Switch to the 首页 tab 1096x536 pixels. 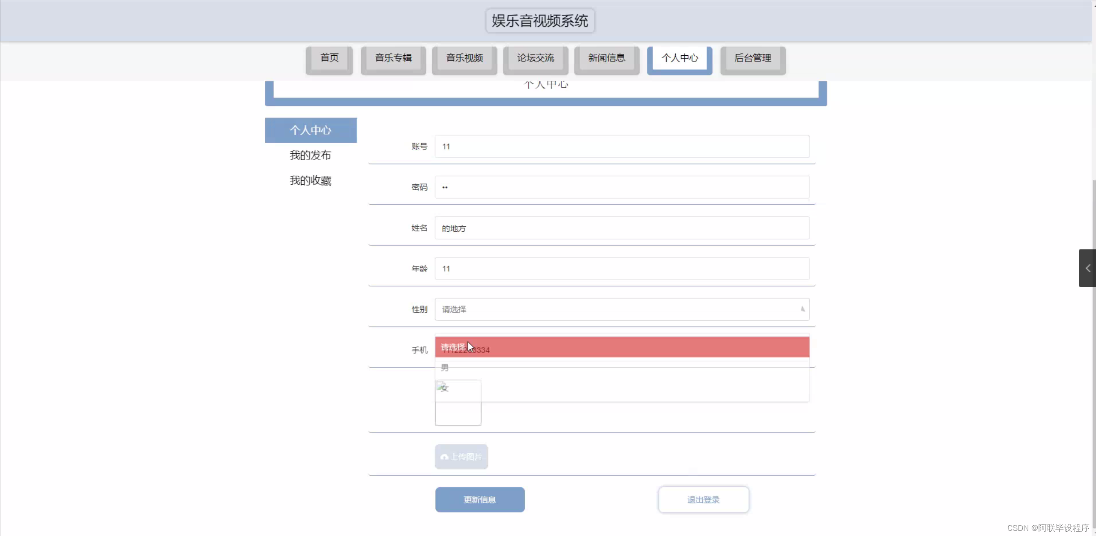pyautogui.click(x=328, y=59)
